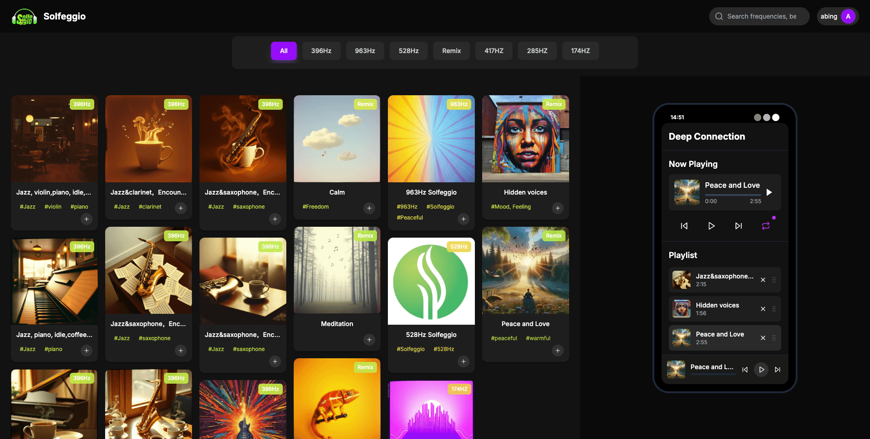The height and width of the screenshot is (439, 870).
Task: Focus the Search frequencies input field
Action: tap(759, 16)
